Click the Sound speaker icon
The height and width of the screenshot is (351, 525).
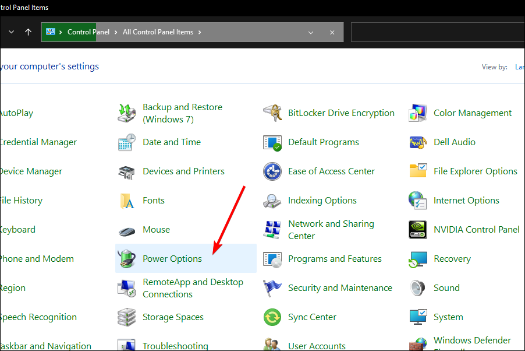tap(418, 288)
